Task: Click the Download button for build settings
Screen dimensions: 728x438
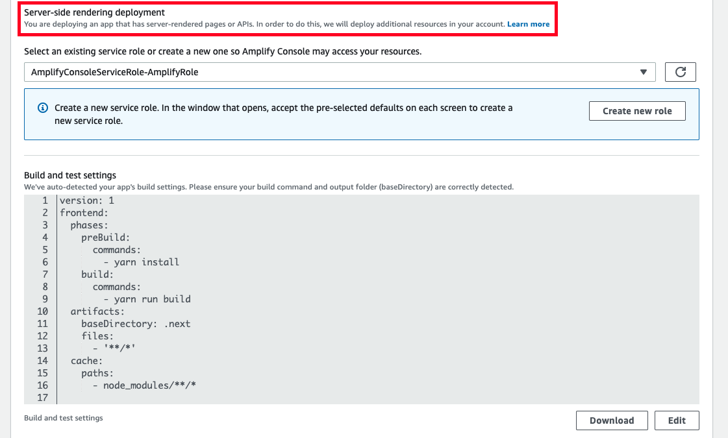Action: 612,420
